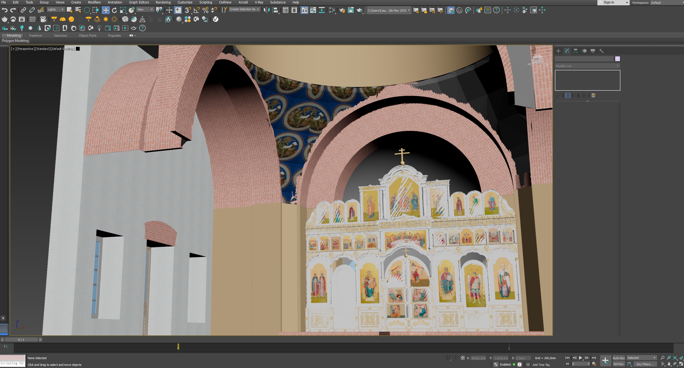Open Select by Name dialog
Image resolution: width=684 pixels, height=368 pixels.
(x=78, y=10)
